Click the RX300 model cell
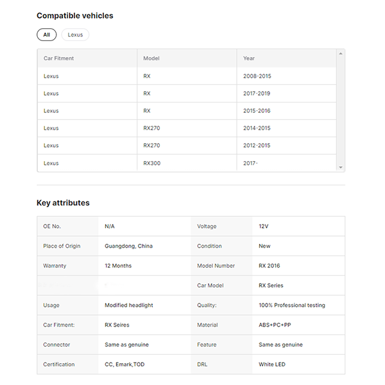Screen dimensions: 385x385 click(151, 164)
